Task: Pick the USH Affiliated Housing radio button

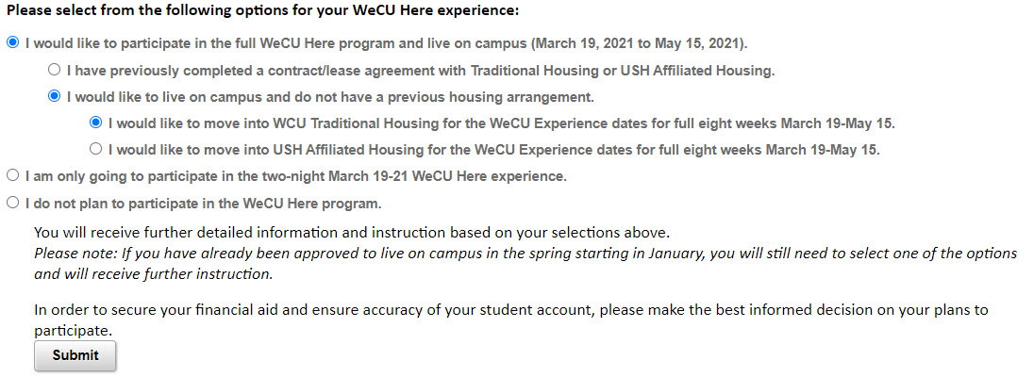Action: (95, 149)
